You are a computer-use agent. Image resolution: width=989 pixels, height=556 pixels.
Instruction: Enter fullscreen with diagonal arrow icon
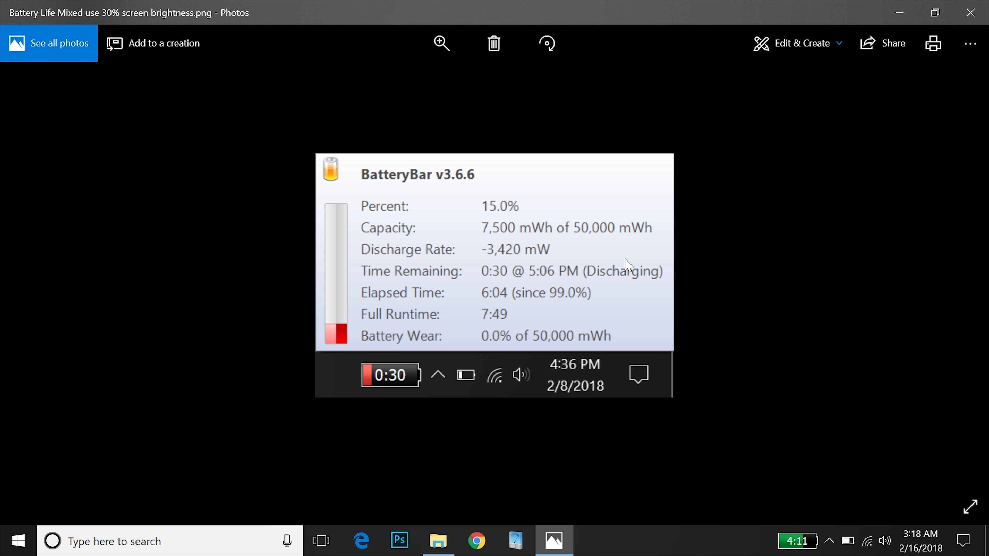(x=970, y=507)
